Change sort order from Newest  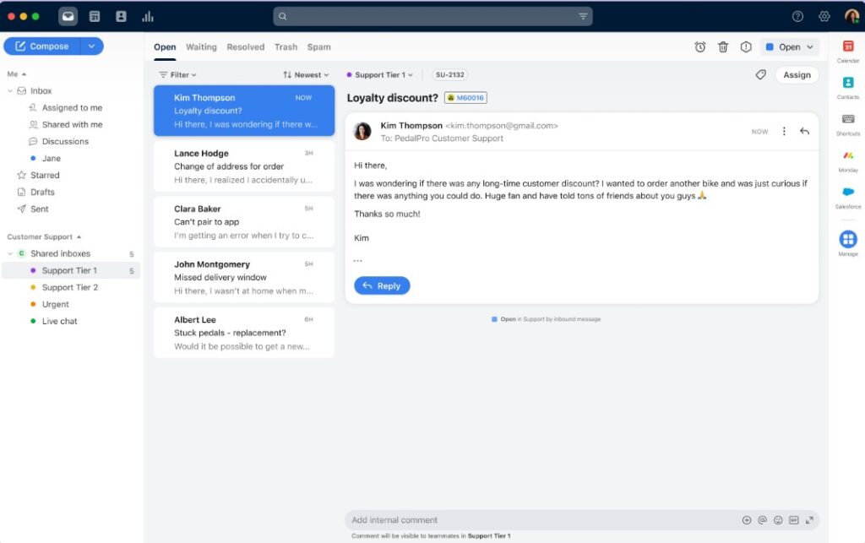[x=306, y=75]
